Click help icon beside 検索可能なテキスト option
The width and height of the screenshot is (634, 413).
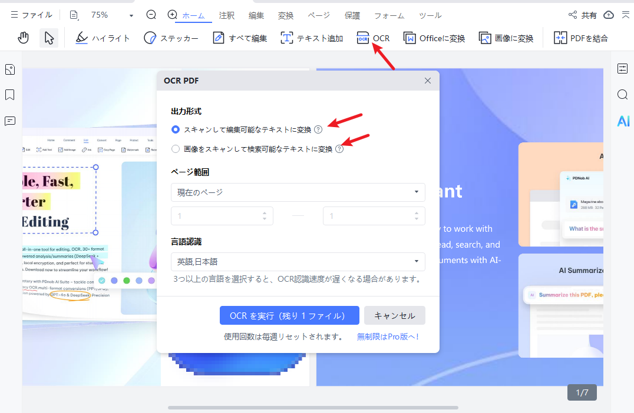339,149
